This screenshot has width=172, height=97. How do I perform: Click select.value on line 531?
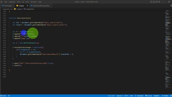click(30, 36)
